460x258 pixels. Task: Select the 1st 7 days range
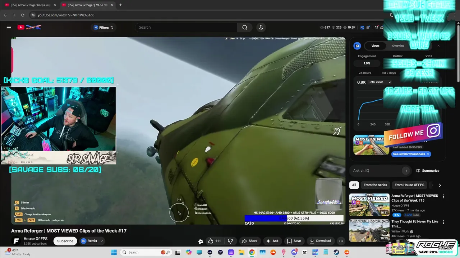[388, 73]
